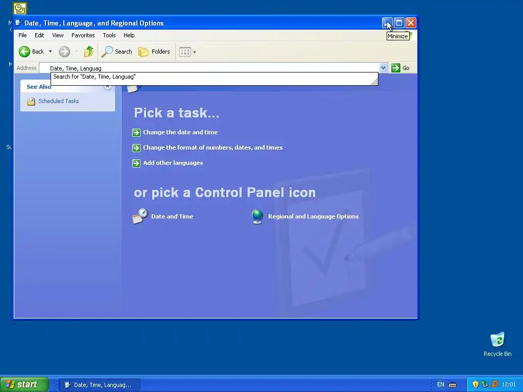Click the green Go arrow button
This screenshot has width=523, height=392.
[396, 68]
